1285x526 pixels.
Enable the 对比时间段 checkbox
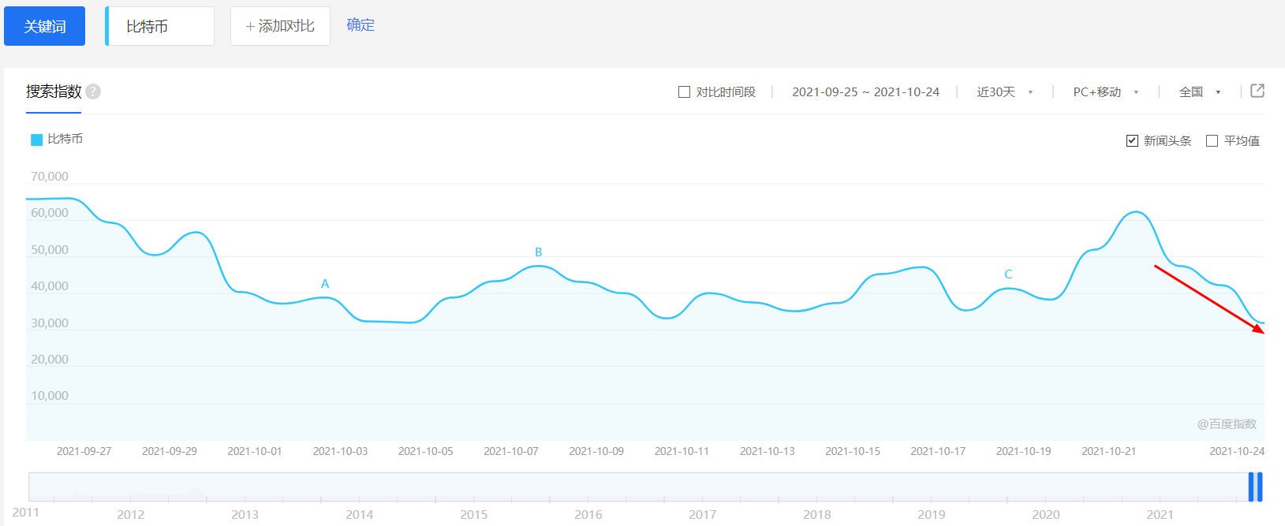[684, 92]
